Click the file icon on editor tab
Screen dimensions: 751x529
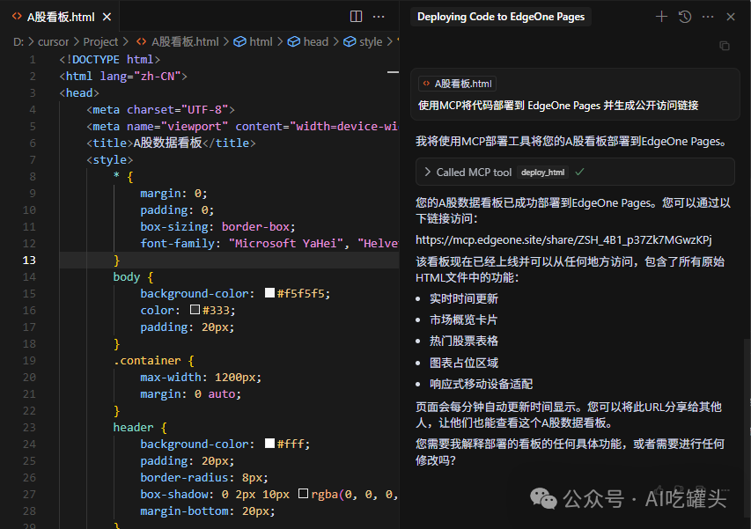click(17, 17)
